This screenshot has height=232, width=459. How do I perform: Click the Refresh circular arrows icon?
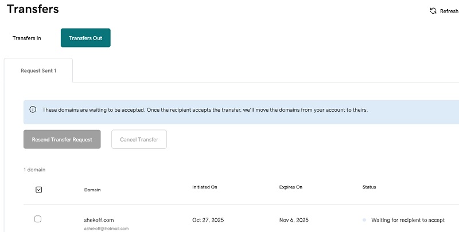(433, 11)
